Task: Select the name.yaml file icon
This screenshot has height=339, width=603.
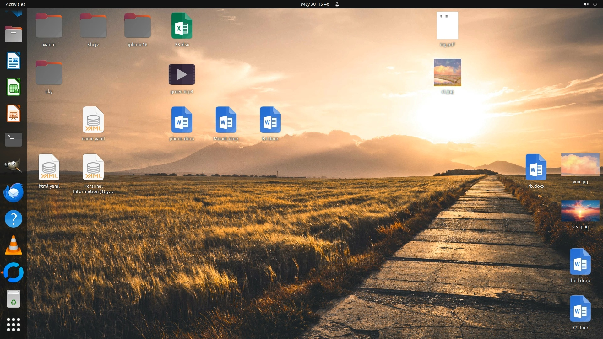Action: (93, 120)
